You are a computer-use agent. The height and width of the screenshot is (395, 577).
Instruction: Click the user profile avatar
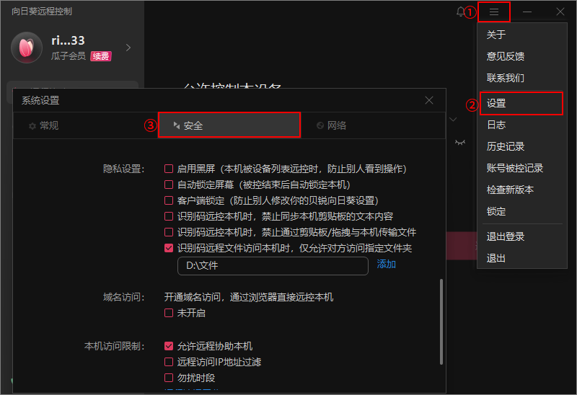click(26, 48)
